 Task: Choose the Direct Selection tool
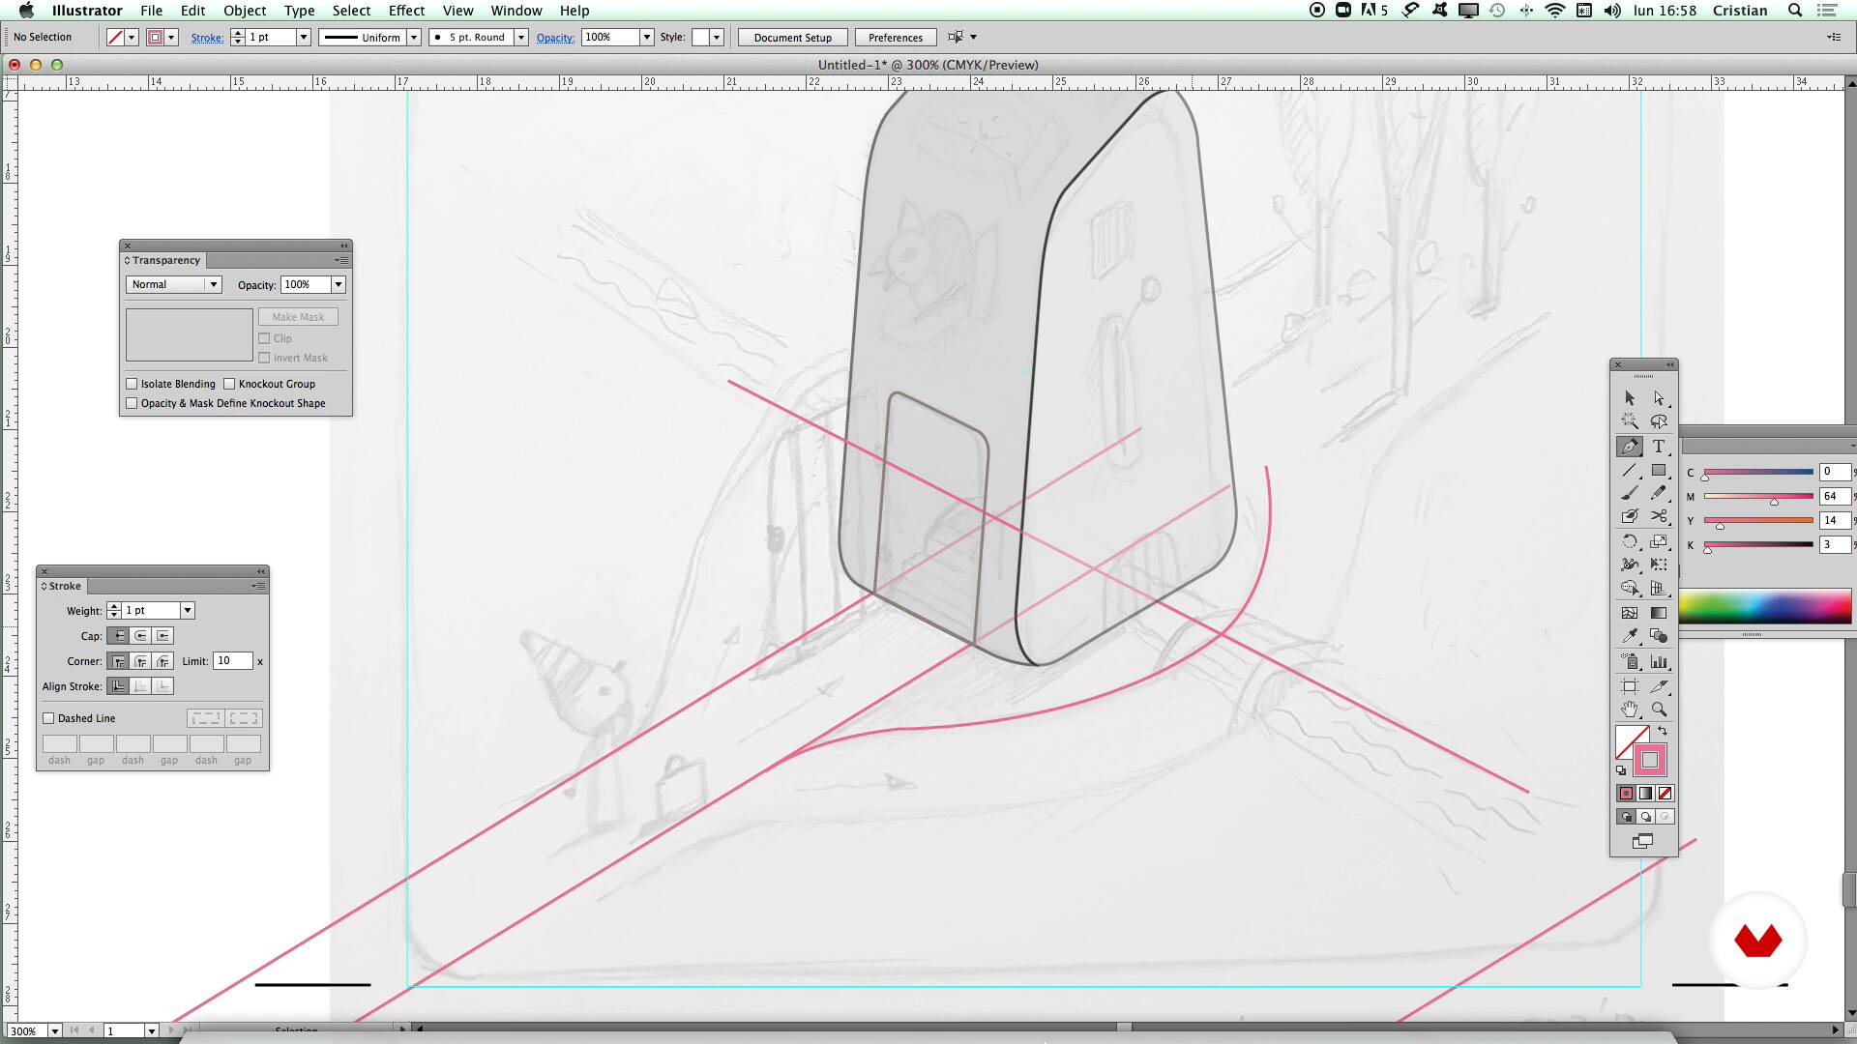(1659, 398)
